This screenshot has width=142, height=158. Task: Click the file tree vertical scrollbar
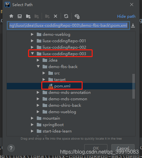click(x=134, y=86)
